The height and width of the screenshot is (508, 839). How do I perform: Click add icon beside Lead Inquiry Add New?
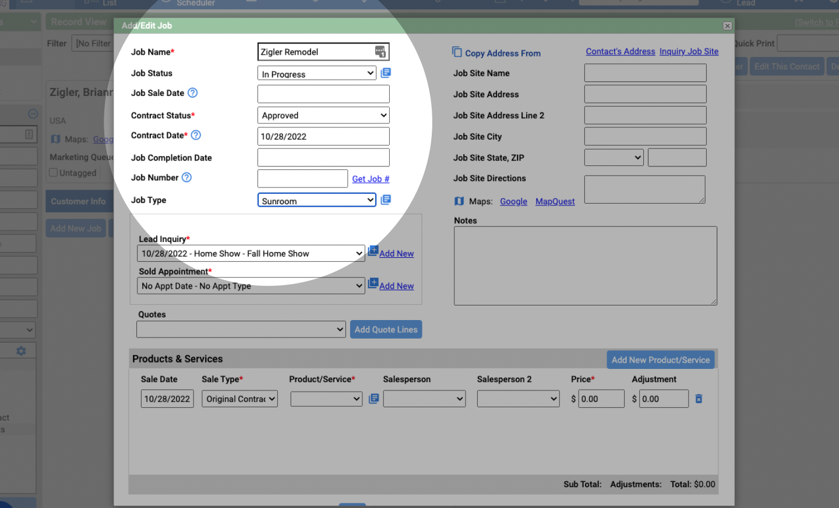click(x=373, y=251)
